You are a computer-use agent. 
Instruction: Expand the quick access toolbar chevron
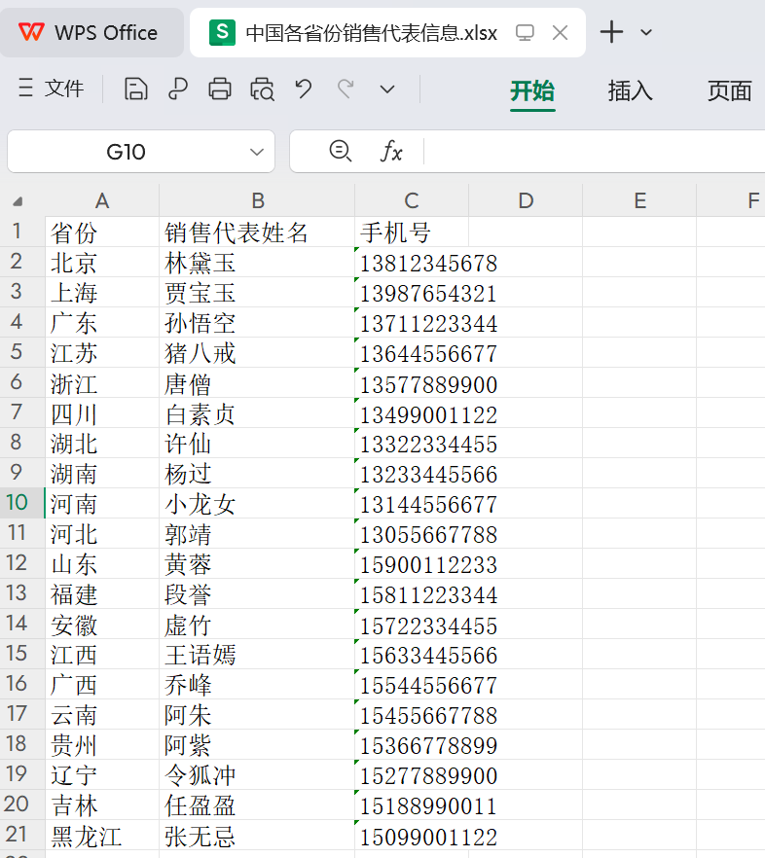[x=387, y=89]
